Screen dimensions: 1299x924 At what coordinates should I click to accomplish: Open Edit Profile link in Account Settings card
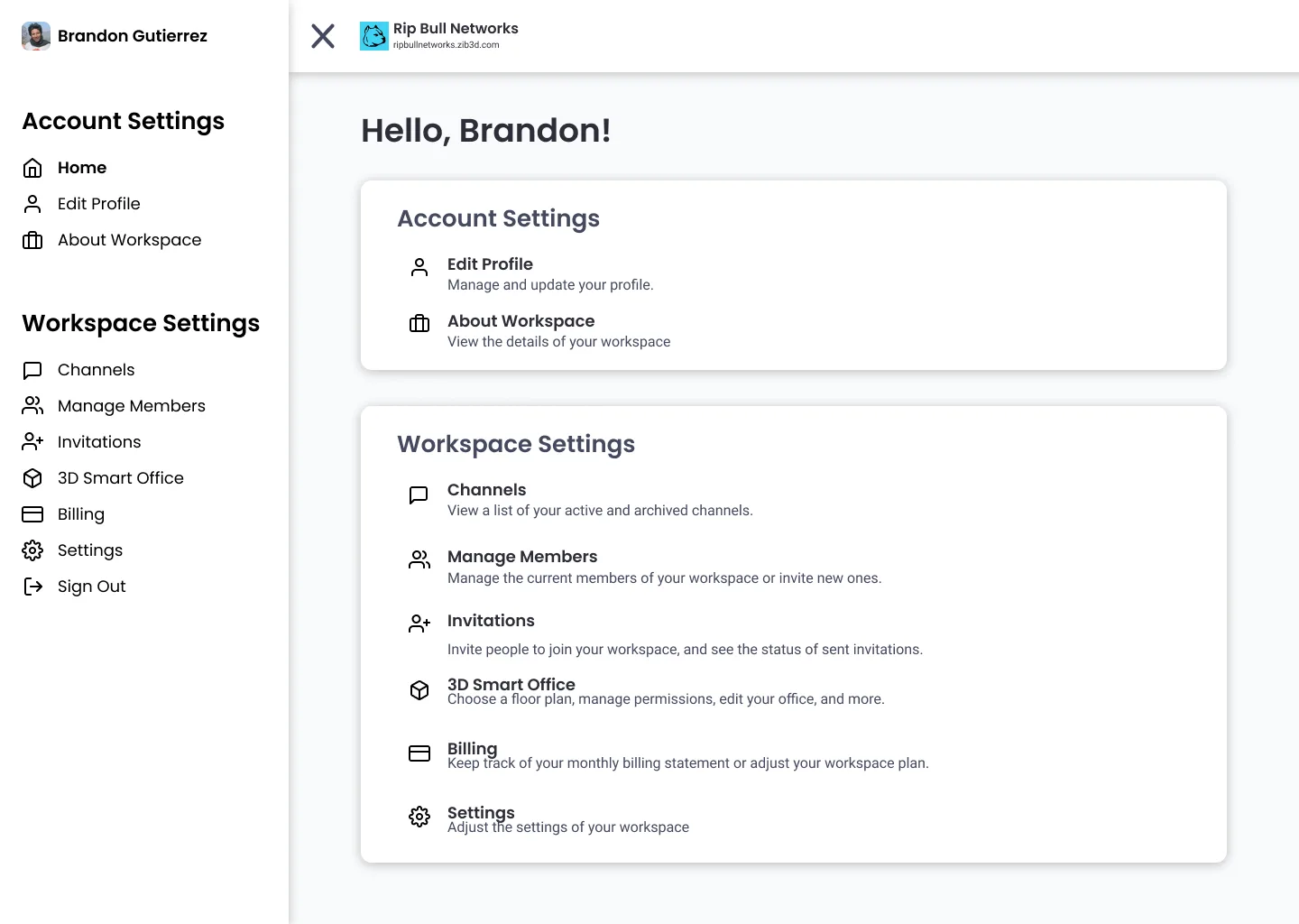point(490,264)
